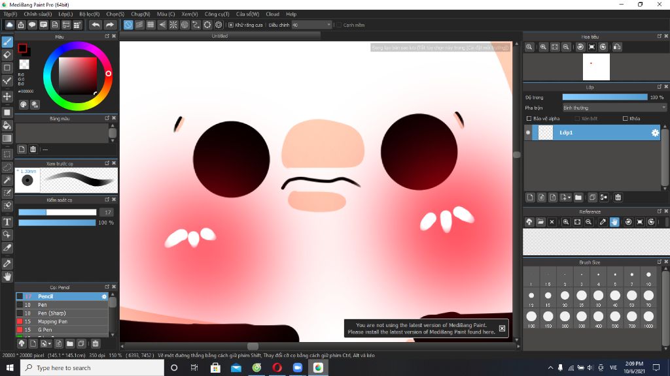Adjust the Độ trong layer opacity slider
Screen dimensions: 670x376
[605, 97]
